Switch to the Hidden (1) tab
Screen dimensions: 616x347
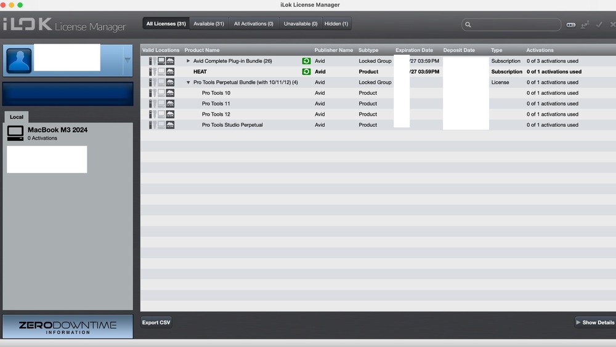point(336,24)
